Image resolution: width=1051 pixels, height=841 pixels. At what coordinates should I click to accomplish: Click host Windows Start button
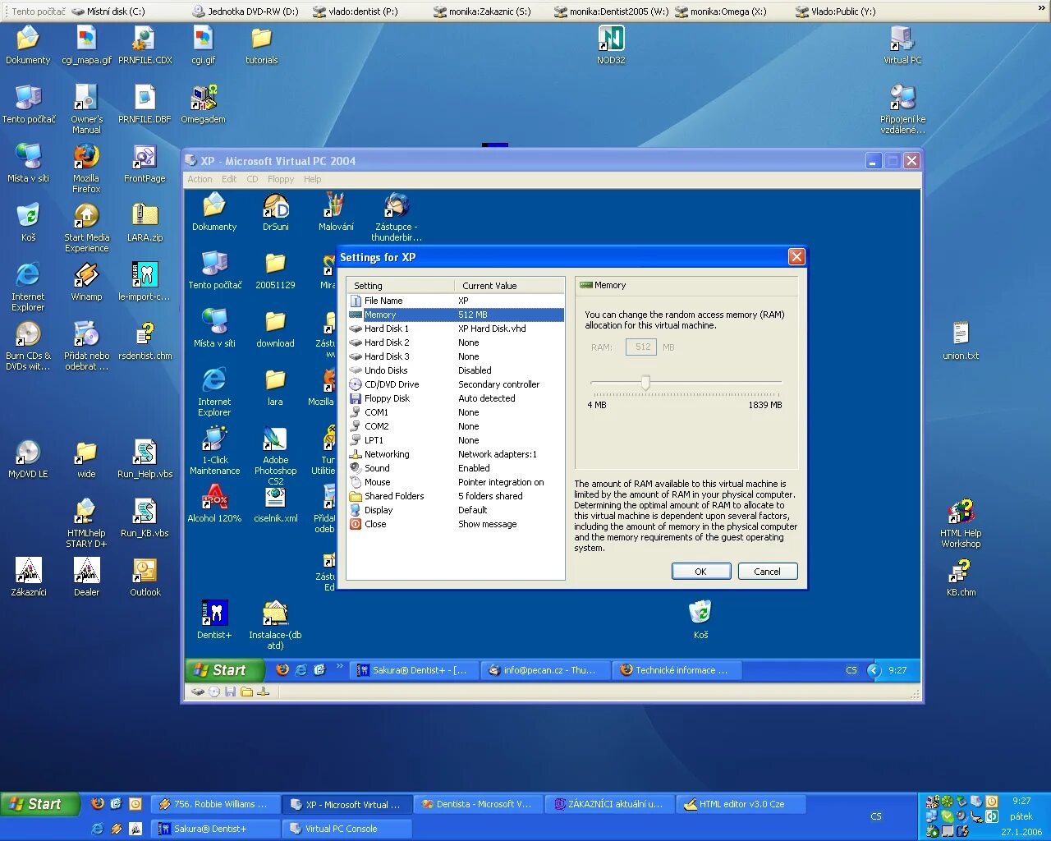40,804
